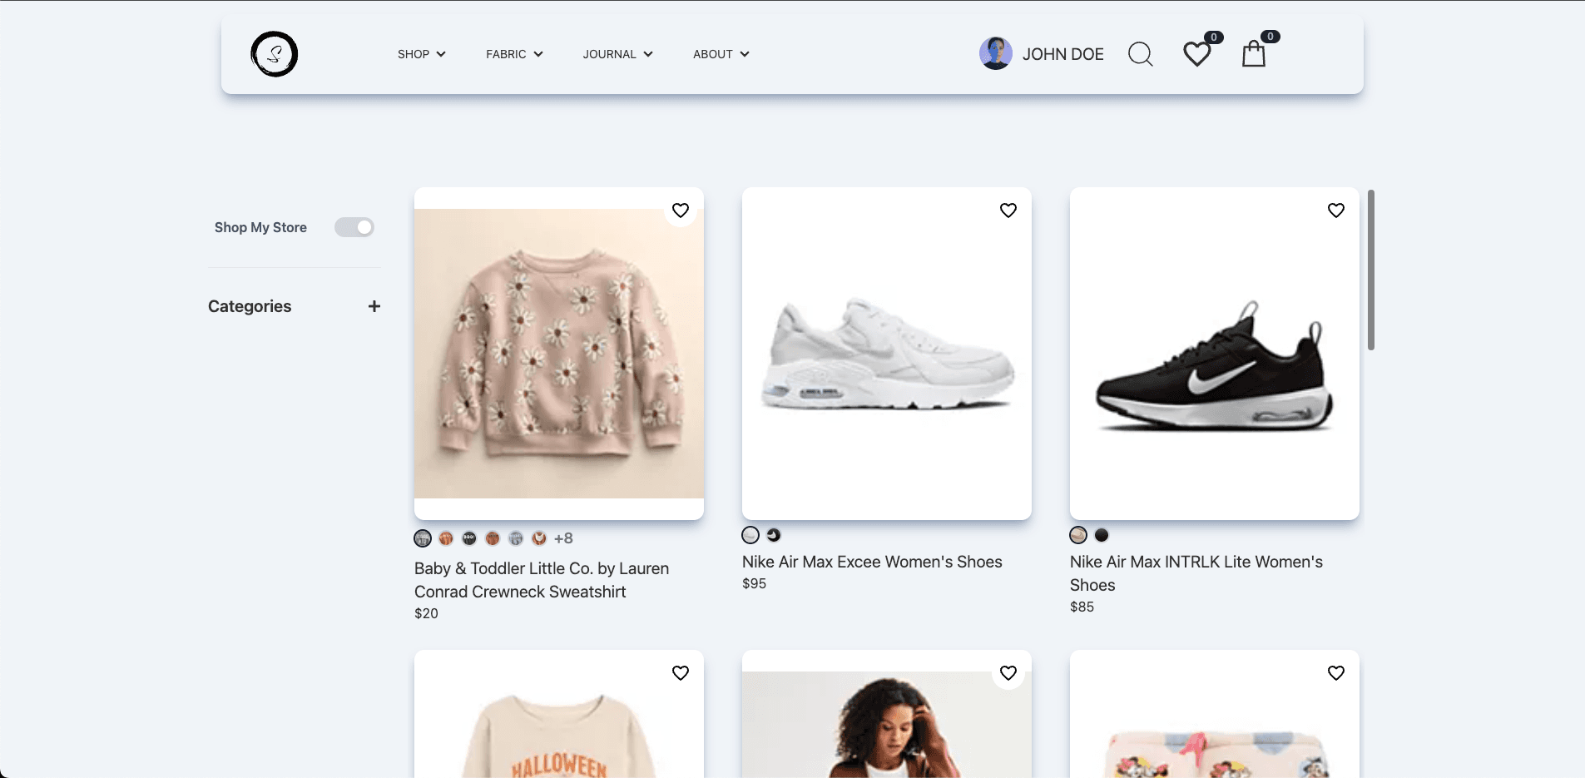Viewport: 1585px width, 778px height.
Task: Open the SHOP dropdown menu
Action: (421, 53)
